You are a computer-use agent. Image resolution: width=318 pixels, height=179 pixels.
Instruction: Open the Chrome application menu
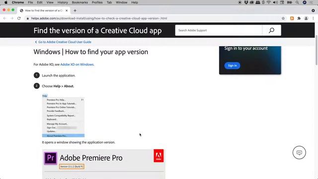(x=18, y=2)
